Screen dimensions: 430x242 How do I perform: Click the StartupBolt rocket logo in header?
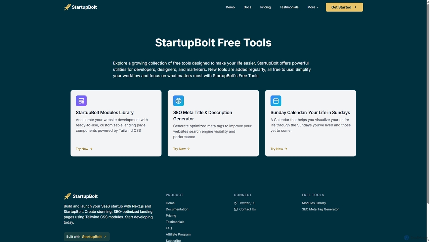[81, 7]
